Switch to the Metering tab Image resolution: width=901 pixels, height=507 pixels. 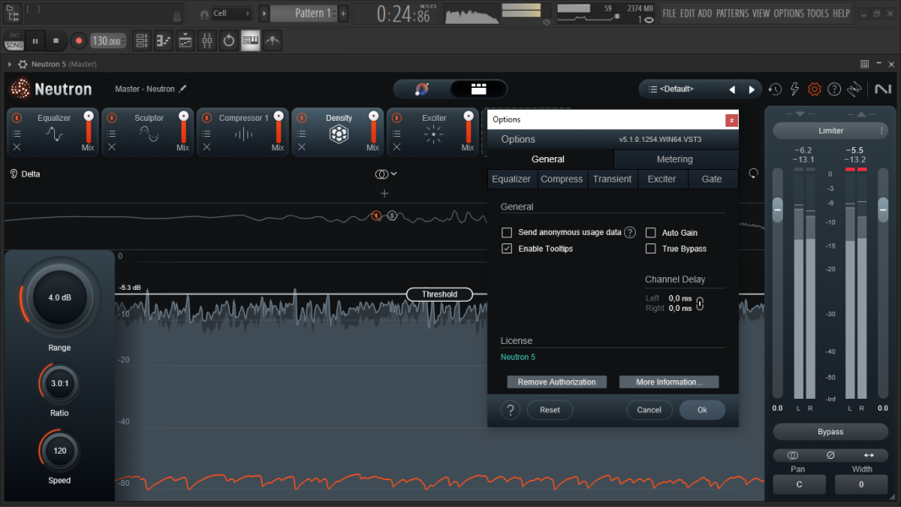[x=675, y=159]
